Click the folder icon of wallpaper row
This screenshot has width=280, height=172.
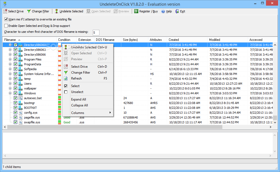coord(20,88)
